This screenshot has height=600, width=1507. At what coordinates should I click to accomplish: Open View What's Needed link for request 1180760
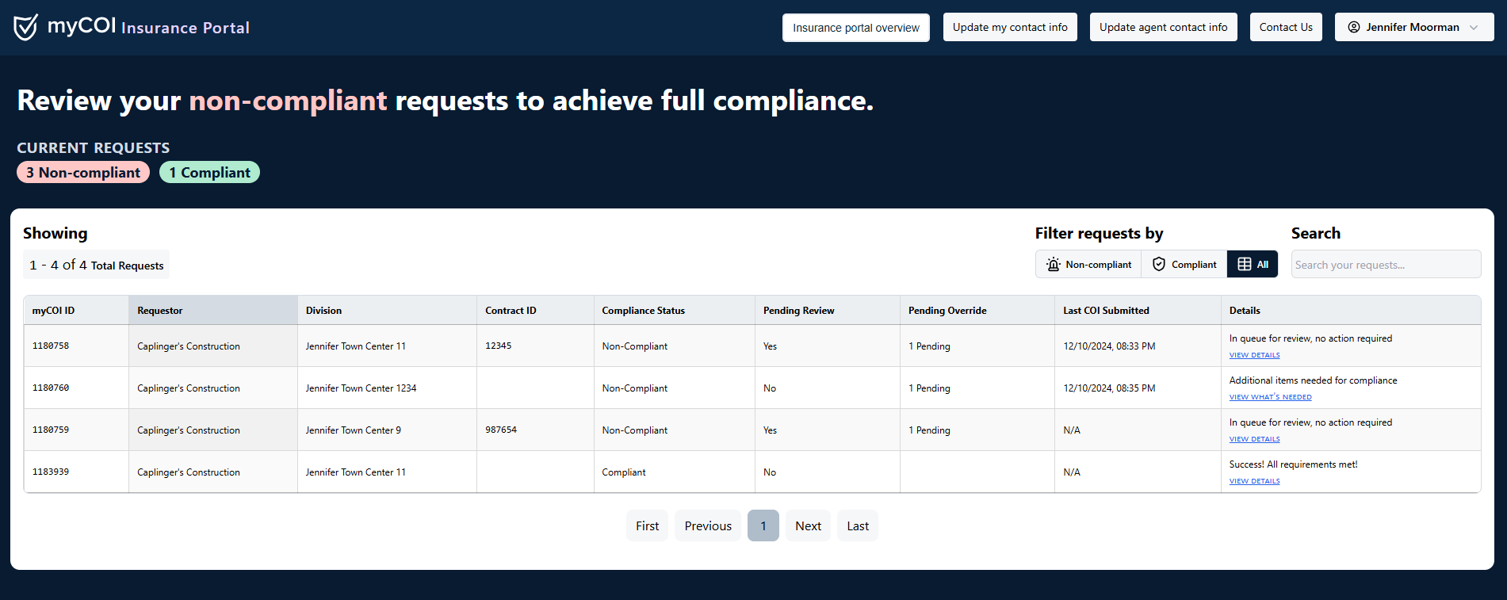click(1270, 397)
